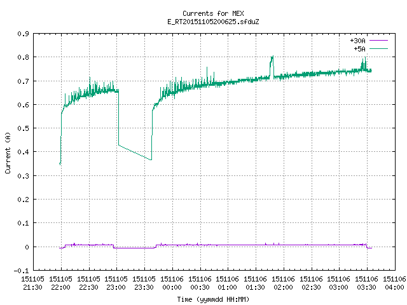
Task: Click the 151106 02:30 x-axis label
Action: coord(311,283)
